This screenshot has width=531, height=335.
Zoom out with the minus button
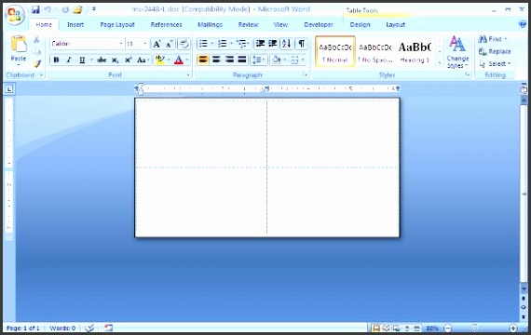[448, 328]
